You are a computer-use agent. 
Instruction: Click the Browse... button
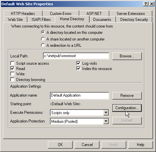point(127,56)
